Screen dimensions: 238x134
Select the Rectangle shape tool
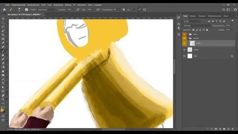[3, 91]
